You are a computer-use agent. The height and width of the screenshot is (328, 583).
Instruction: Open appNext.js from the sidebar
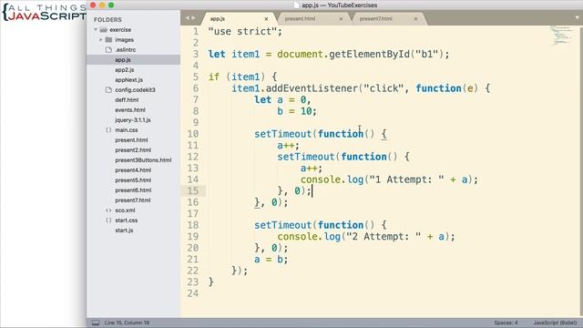pyautogui.click(x=128, y=79)
